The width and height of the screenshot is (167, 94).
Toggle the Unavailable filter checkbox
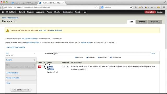click(111, 57)
